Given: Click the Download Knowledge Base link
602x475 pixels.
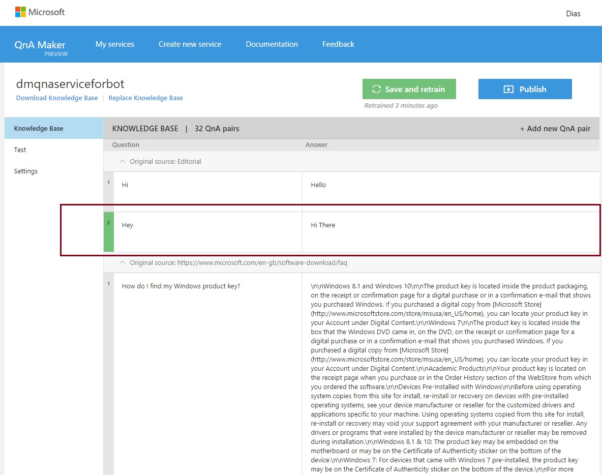Looking at the screenshot, I should pyautogui.click(x=56, y=98).
